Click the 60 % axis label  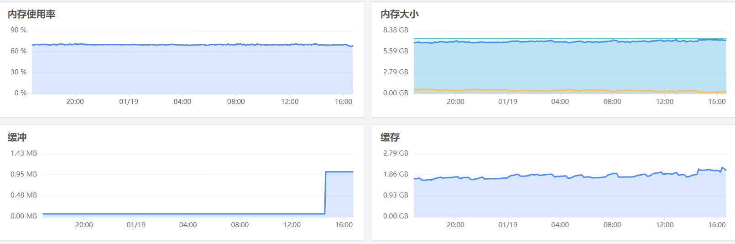coord(19,51)
